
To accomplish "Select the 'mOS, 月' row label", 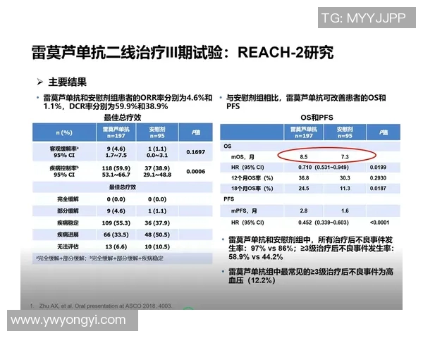I will click(x=243, y=157).
